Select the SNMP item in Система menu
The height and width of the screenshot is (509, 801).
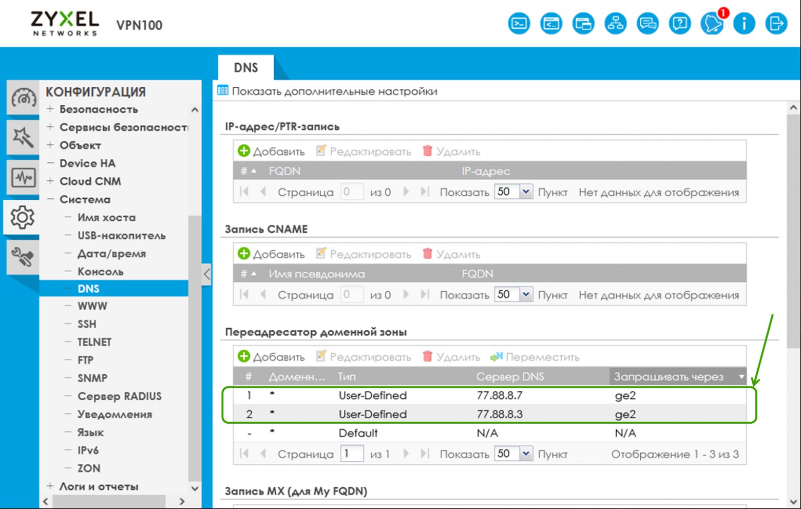[x=92, y=378]
